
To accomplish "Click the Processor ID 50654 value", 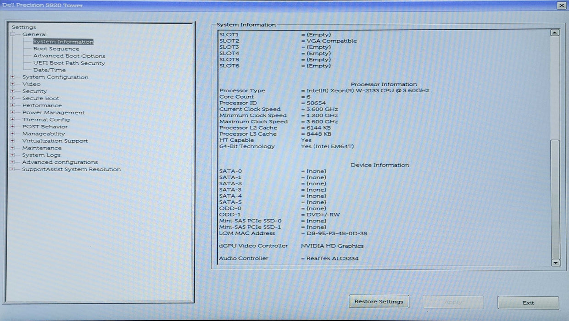I will point(316,103).
